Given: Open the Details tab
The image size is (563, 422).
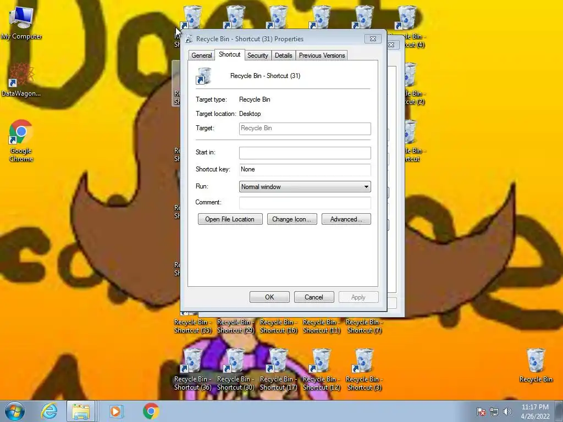Looking at the screenshot, I should click(x=283, y=55).
